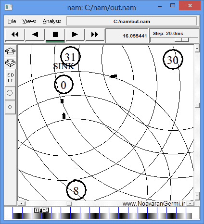Open the Analysis menu
This screenshot has height=224, width=204.
tap(52, 21)
